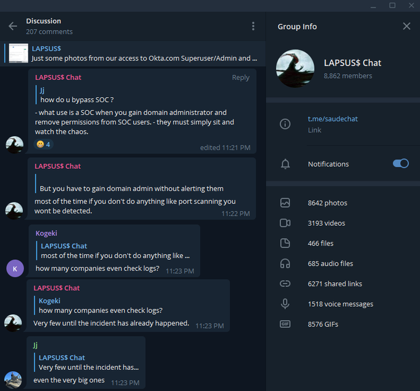Open the headphones icon for audio files

[x=285, y=264]
